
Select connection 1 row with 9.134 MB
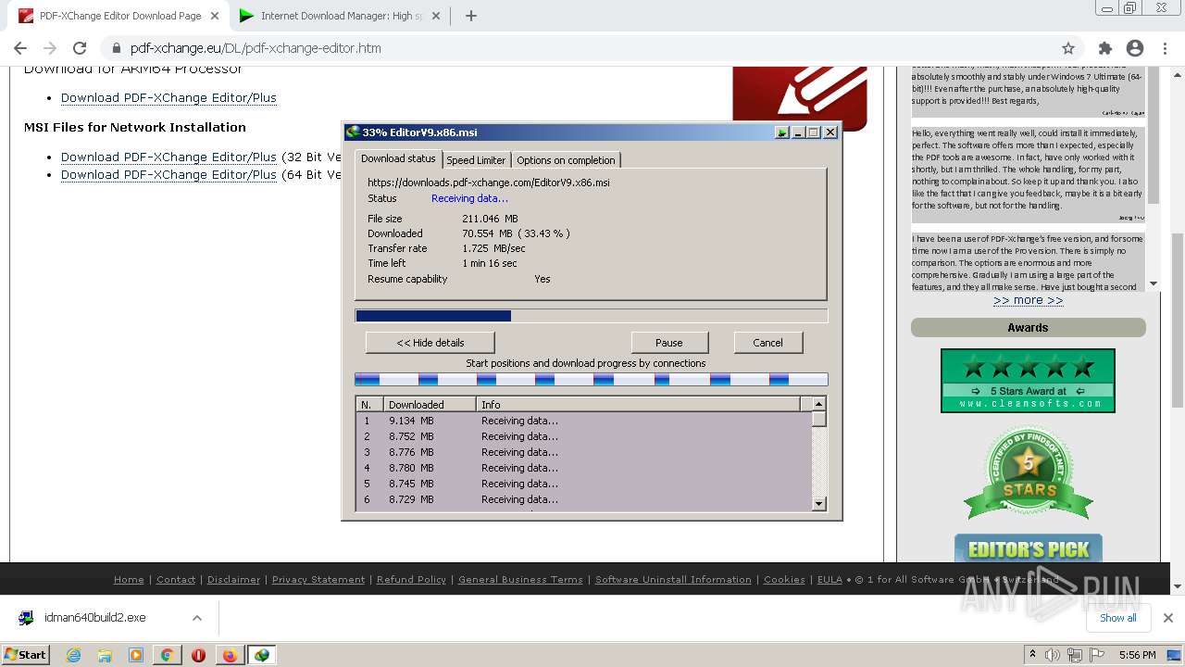point(583,421)
